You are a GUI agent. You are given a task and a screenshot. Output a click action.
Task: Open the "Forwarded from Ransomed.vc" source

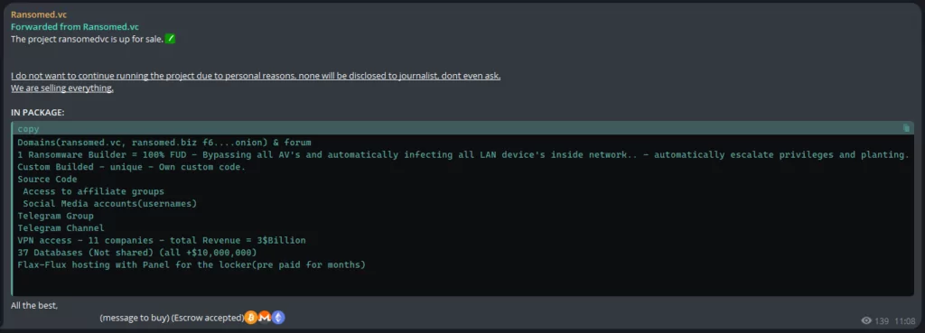pyautogui.click(x=75, y=27)
